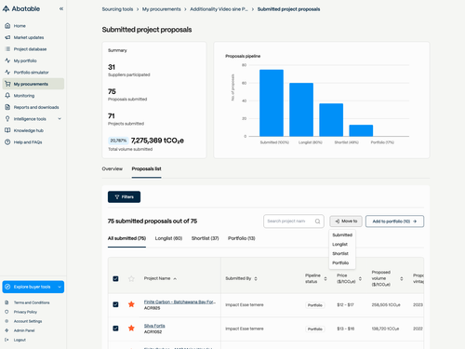Switch to the Proposals list tab
465x349 pixels.
(x=146, y=168)
